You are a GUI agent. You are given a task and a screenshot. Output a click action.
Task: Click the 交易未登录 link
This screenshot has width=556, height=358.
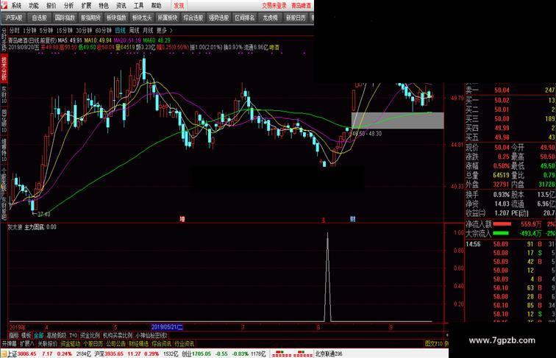(274, 5)
